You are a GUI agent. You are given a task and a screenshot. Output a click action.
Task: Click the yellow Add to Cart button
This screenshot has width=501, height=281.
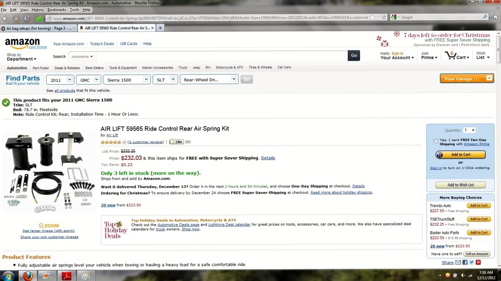460,155
